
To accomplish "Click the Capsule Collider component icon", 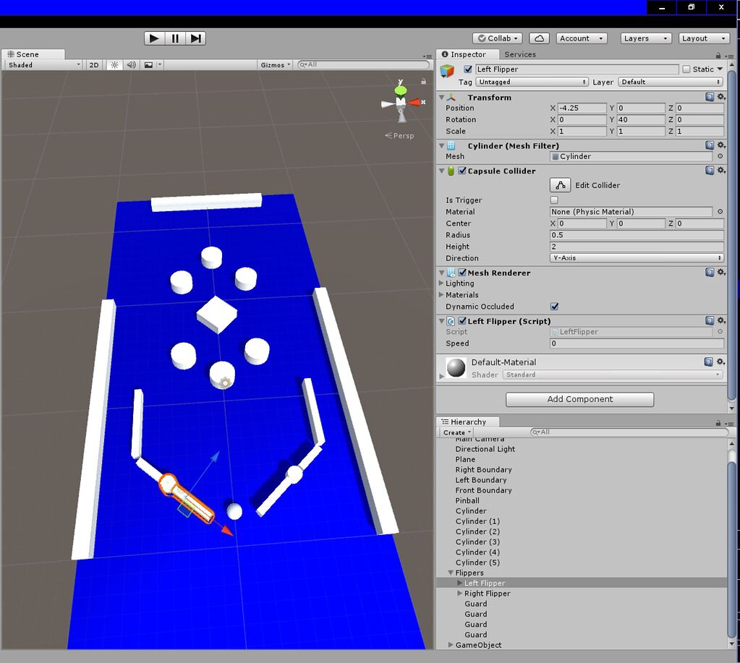I will click(x=451, y=171).
